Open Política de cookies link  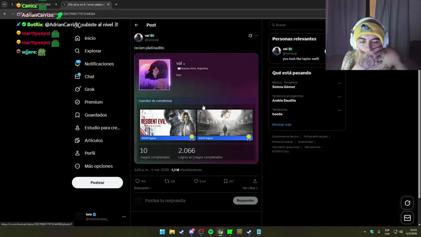[x=282, y=142]
